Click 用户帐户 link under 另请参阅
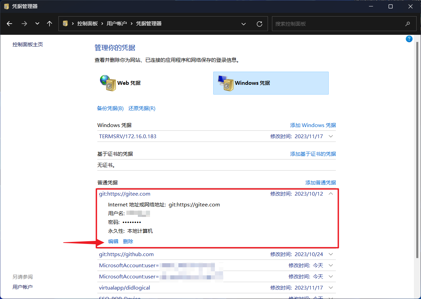The image size is (421, 299). [x=23, y=287]
